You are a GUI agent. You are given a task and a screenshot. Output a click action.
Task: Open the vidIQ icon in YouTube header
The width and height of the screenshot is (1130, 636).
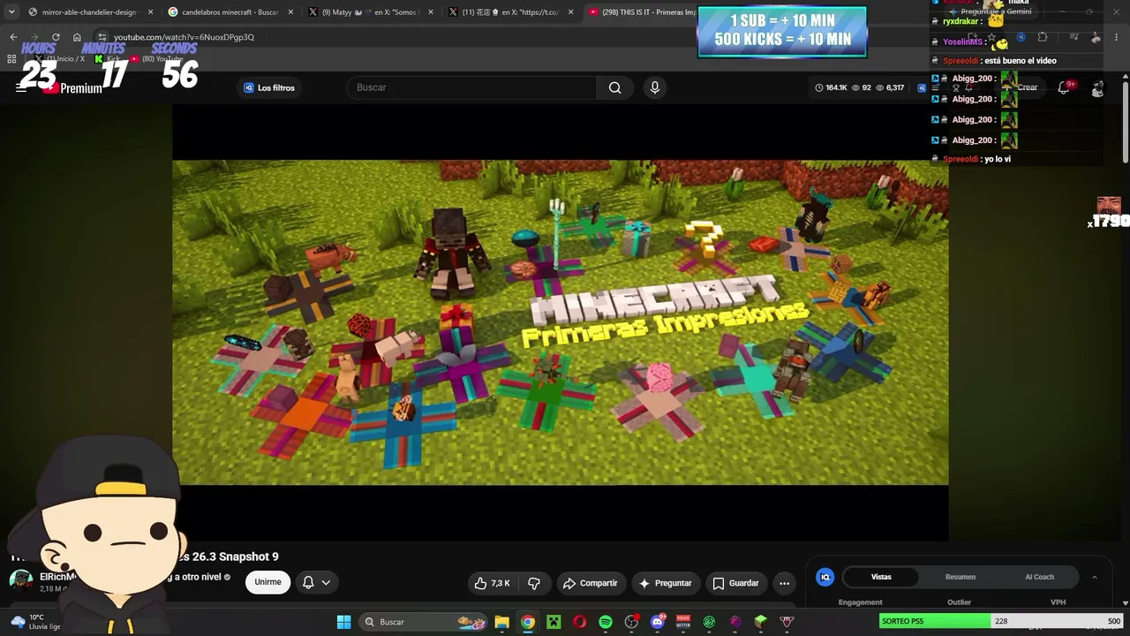(x=922, y=87)
